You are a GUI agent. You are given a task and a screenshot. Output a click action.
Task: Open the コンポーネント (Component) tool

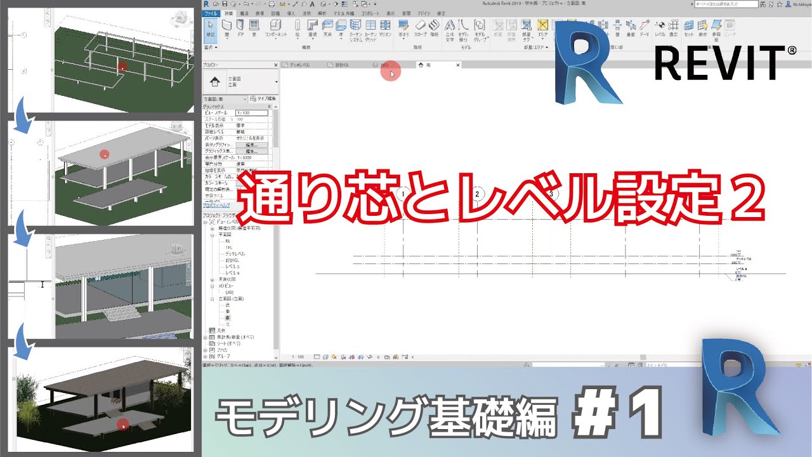coord(275,28)
